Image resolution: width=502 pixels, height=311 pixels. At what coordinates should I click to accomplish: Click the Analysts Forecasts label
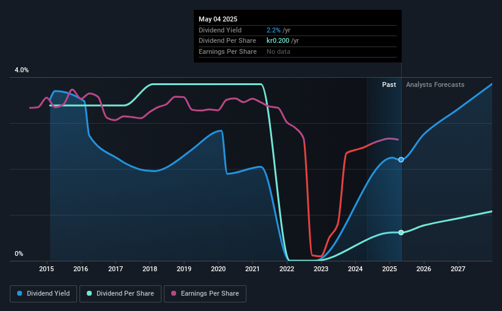(435, 84)
